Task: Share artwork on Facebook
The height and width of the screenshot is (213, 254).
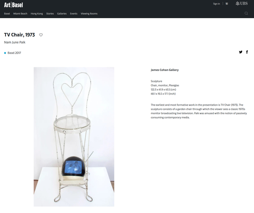Action: 247,52
